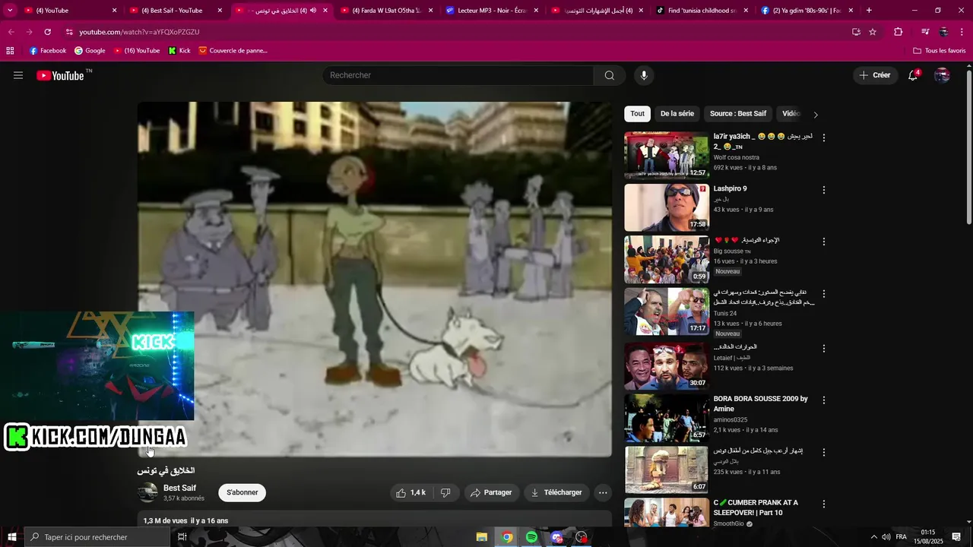Open Task View on the taskbar

point(182,537)
